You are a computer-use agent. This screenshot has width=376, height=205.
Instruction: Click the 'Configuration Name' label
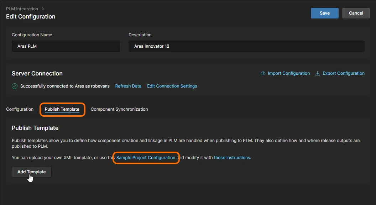(32, 35)
